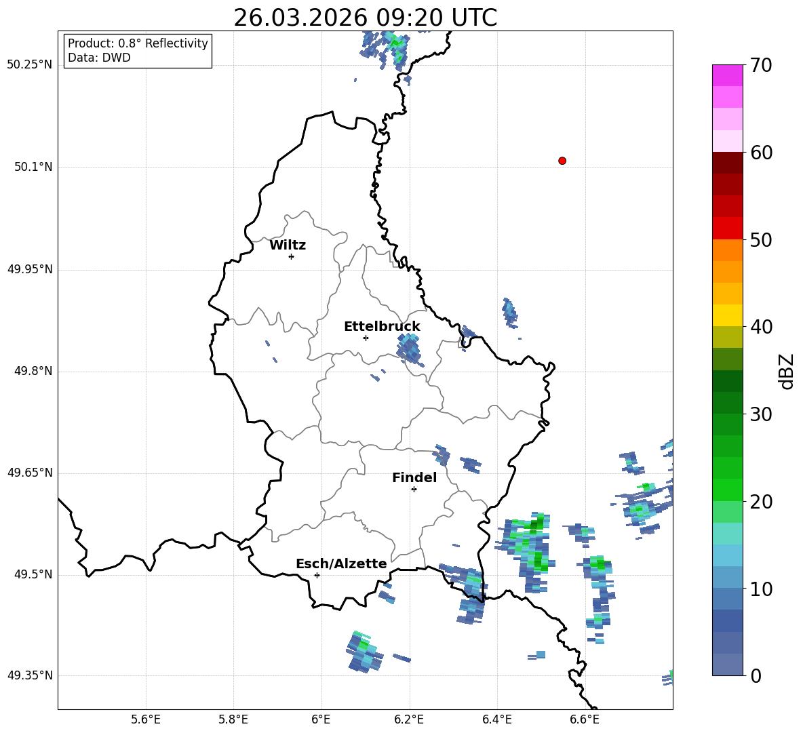Click the colorbar tick label 0
Image resolution: width=803 pixels, height=733 pixels.
tap(756, 676)
